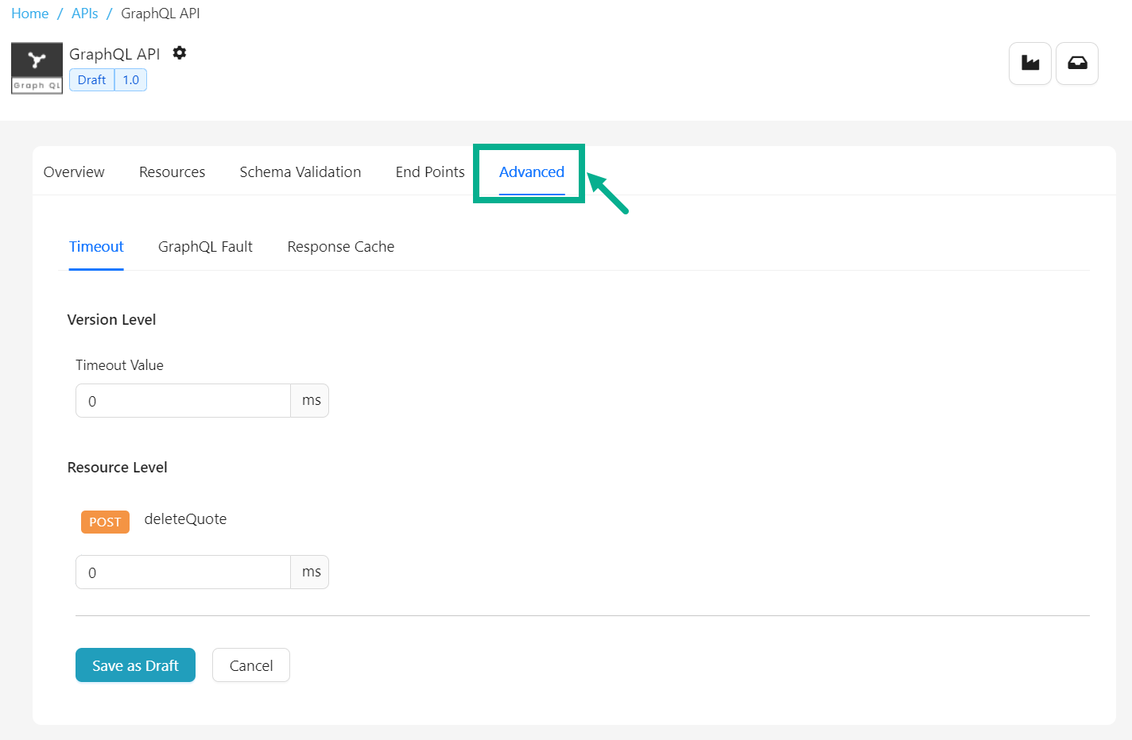This screenshot has height=740, width=1132.
Task: Focus the deleteQuote resource timeout field
Action: coord(184,572)
